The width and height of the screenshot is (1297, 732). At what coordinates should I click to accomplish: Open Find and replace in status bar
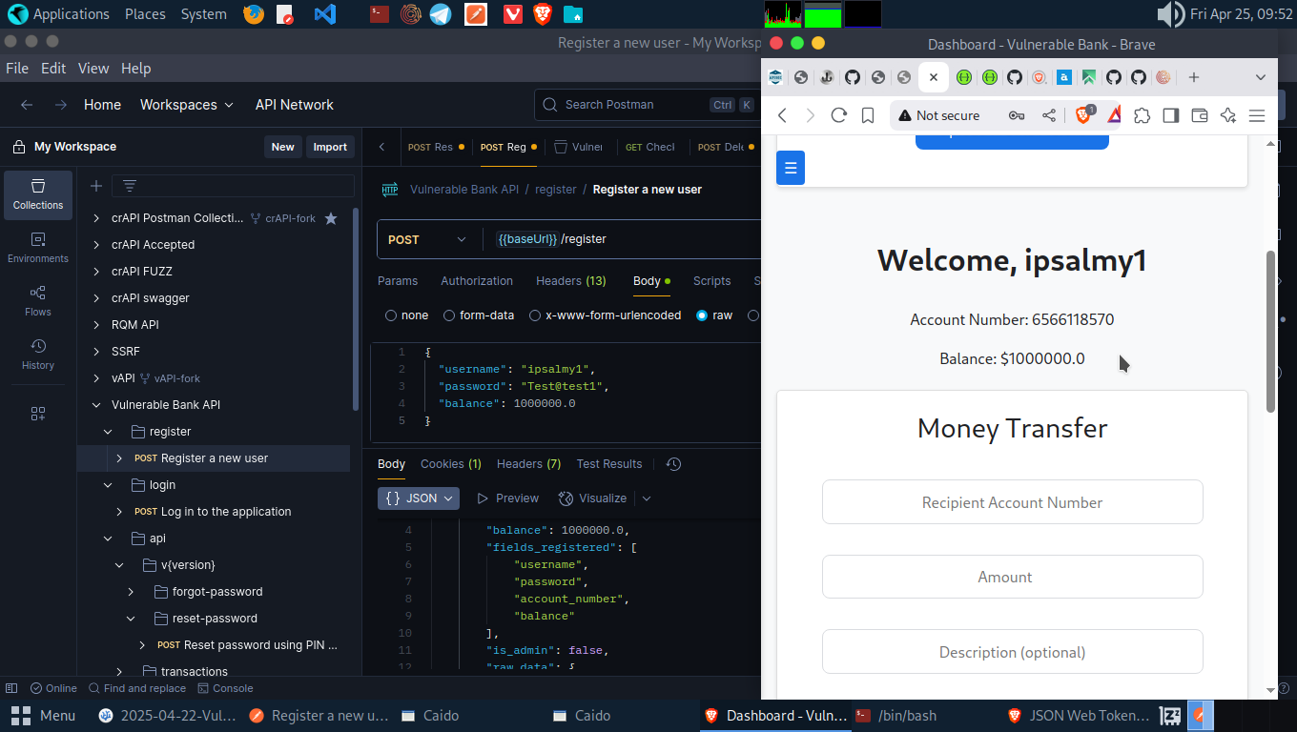point(136,688)
